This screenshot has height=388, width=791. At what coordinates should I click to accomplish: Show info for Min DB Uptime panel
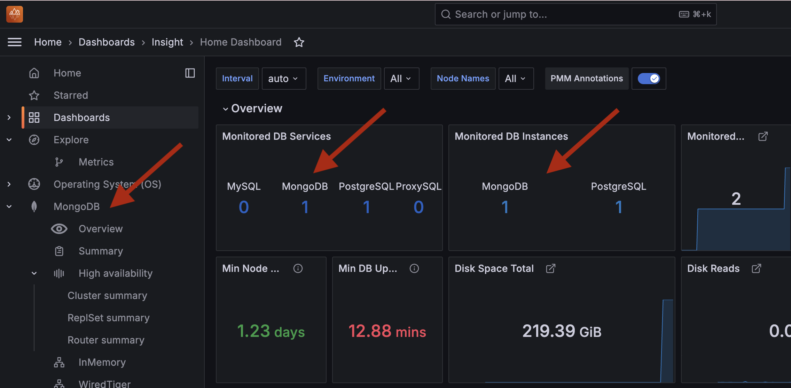[414, 268]
